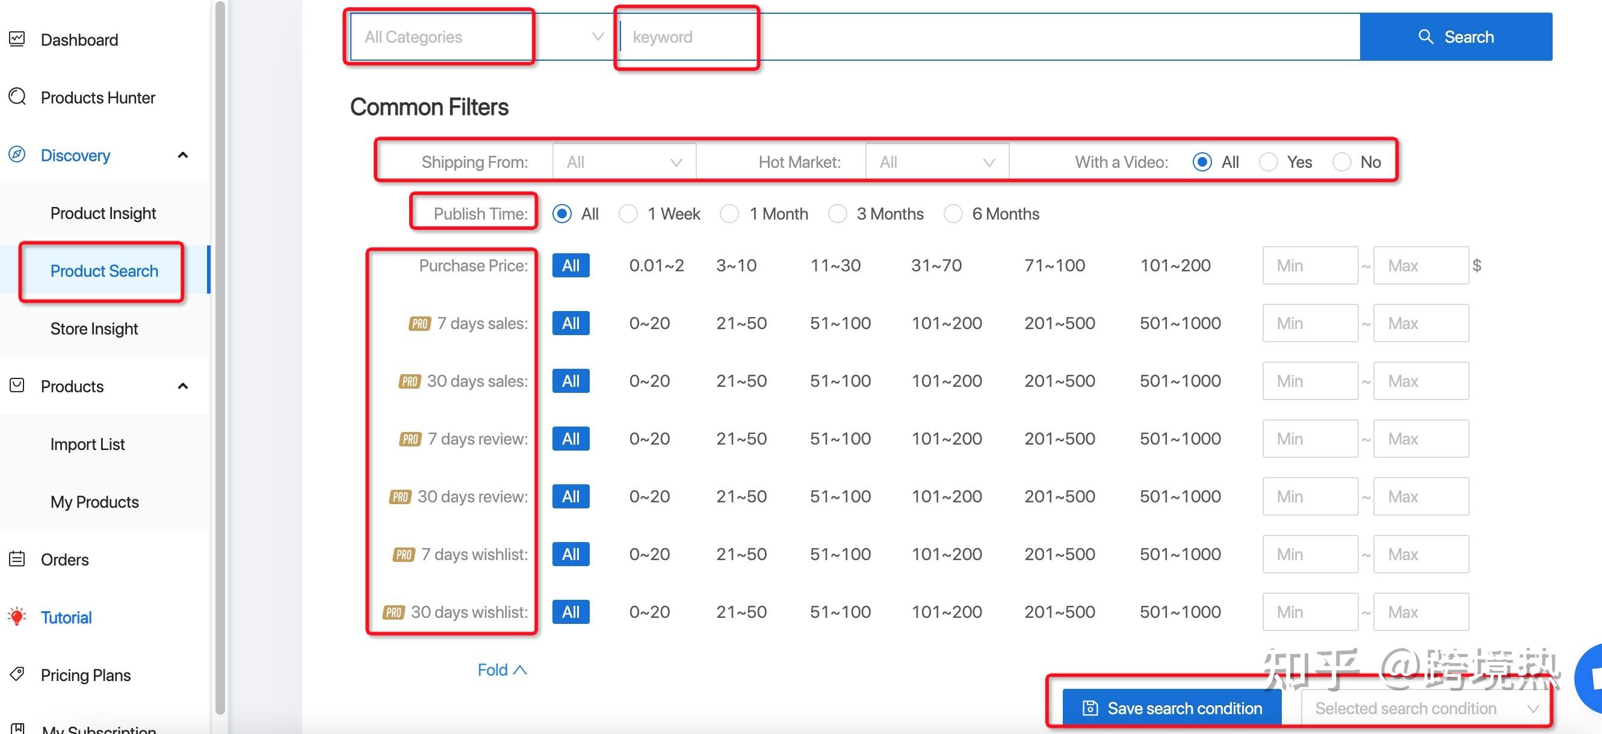Open Product Insight in the sidebar
The width and height of the screenshot is (1602, 734).
[104, 213]
